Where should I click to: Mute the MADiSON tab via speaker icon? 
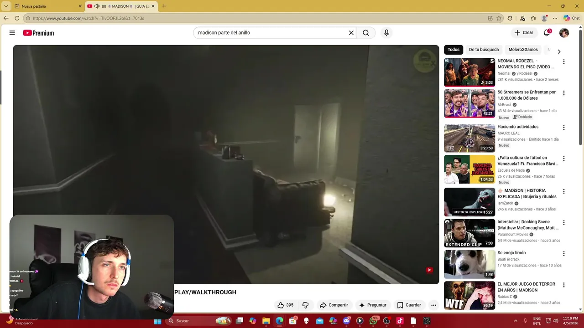(97, 6)
